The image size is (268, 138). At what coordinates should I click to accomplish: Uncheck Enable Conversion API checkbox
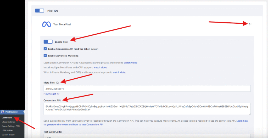tap(45, 49)
